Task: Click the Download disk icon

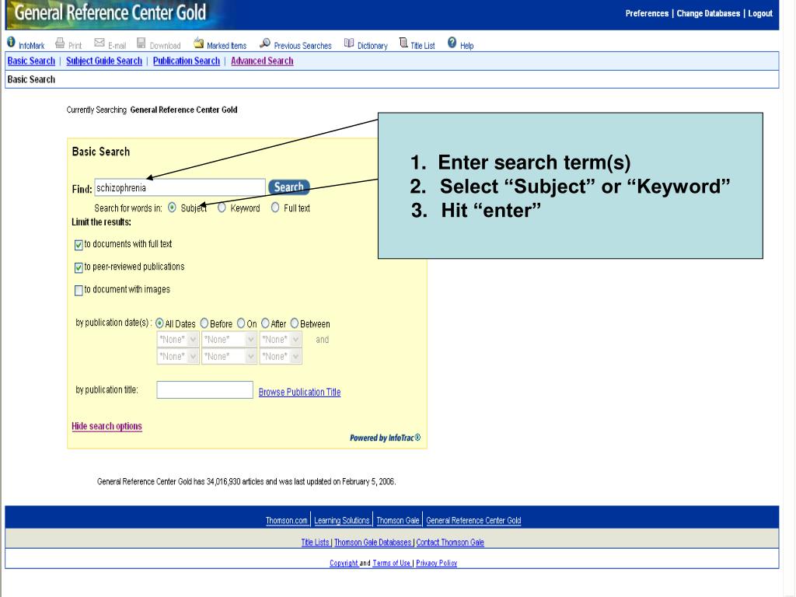Action: coord(141,43)
